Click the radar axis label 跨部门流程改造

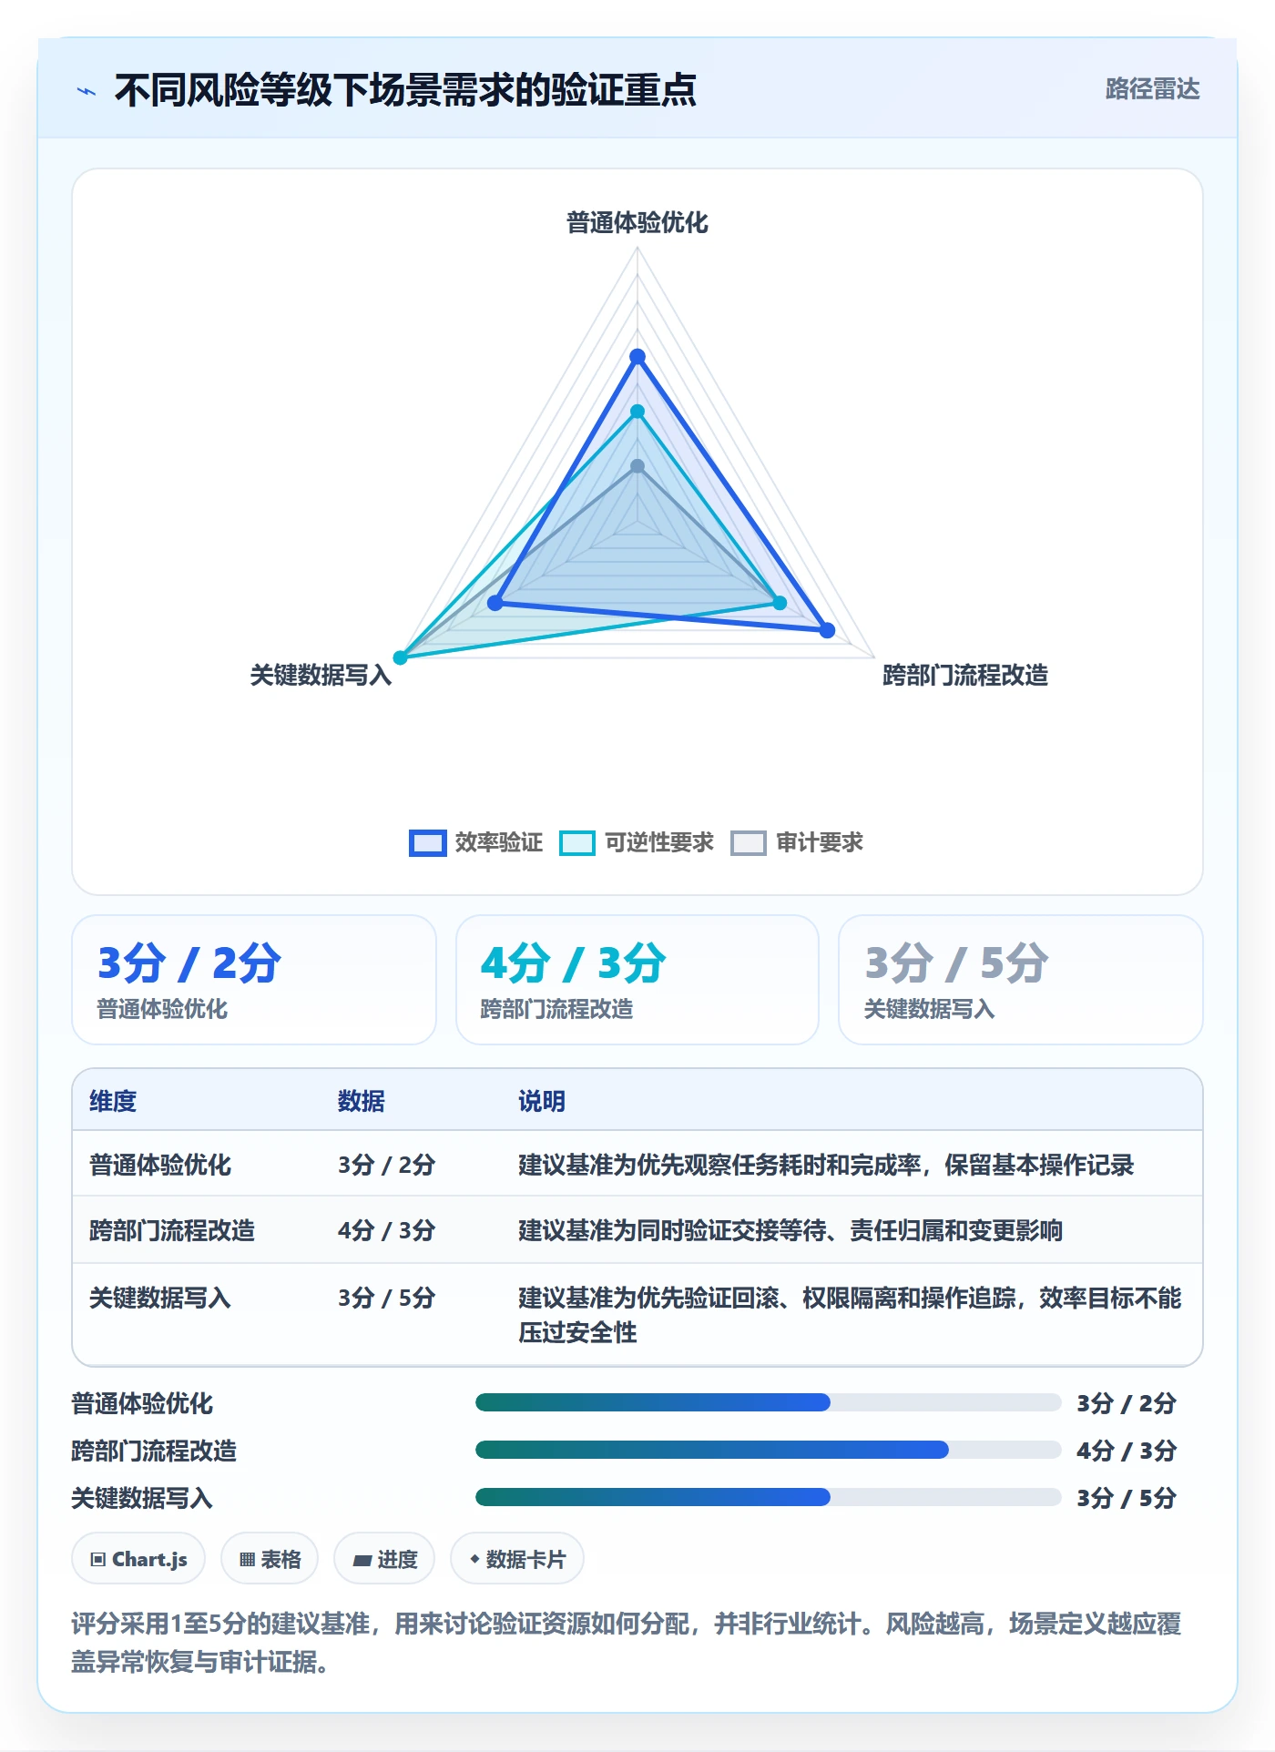pyautogui.click(x=965, y=675)
